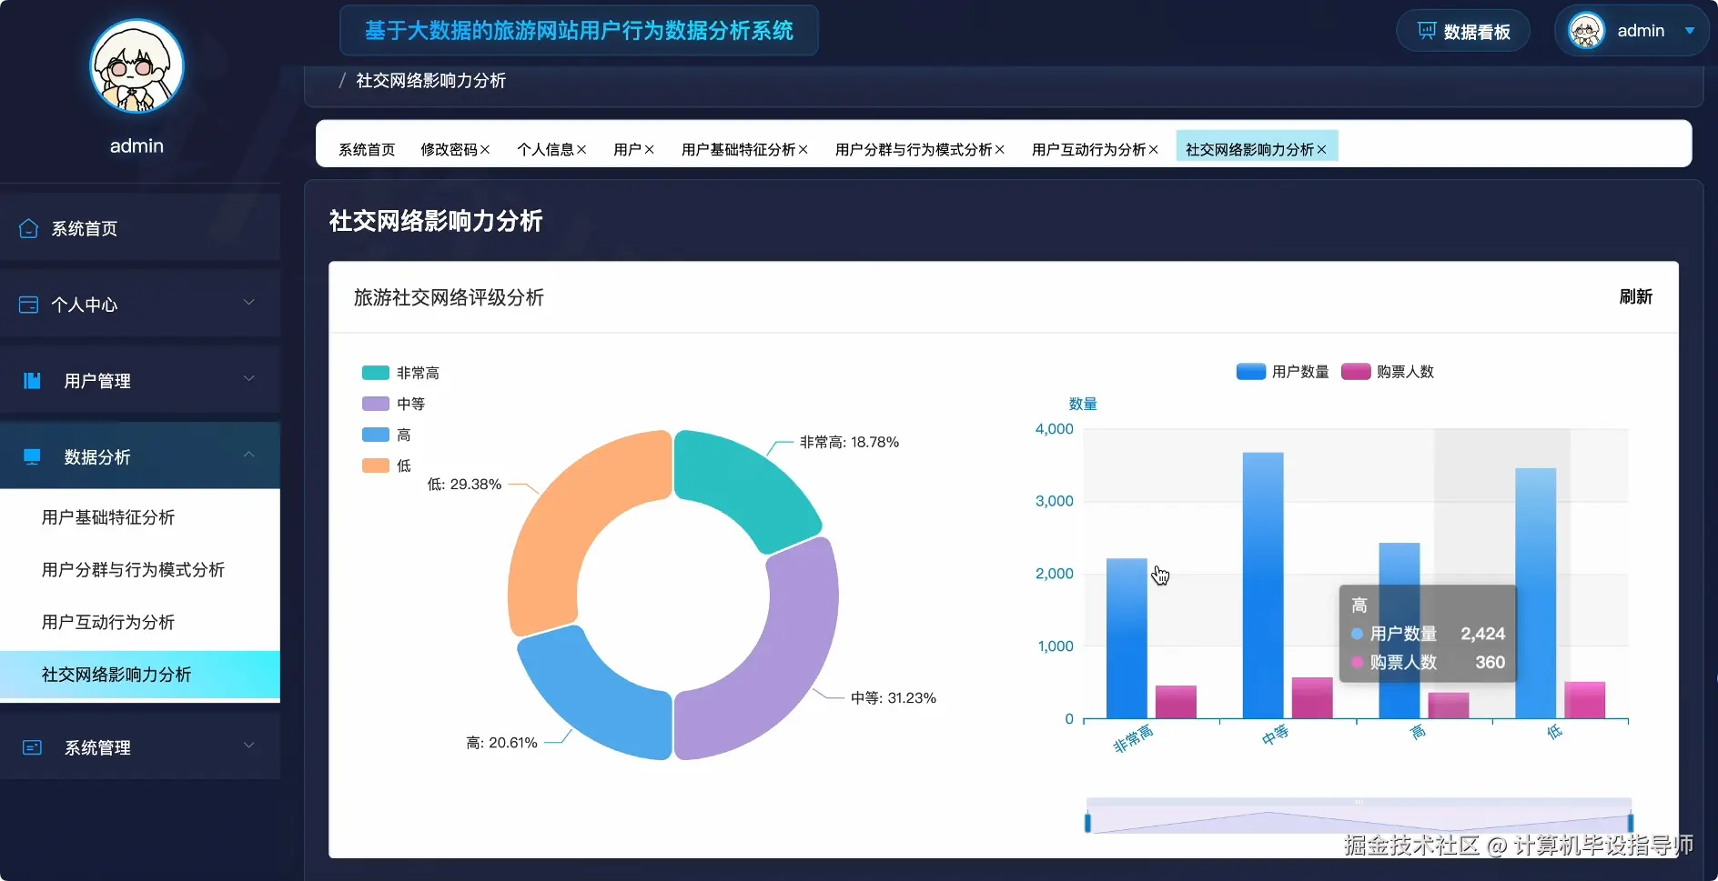
Task: Click the left handle of chart zoom slider
Action: point(1087,824)
